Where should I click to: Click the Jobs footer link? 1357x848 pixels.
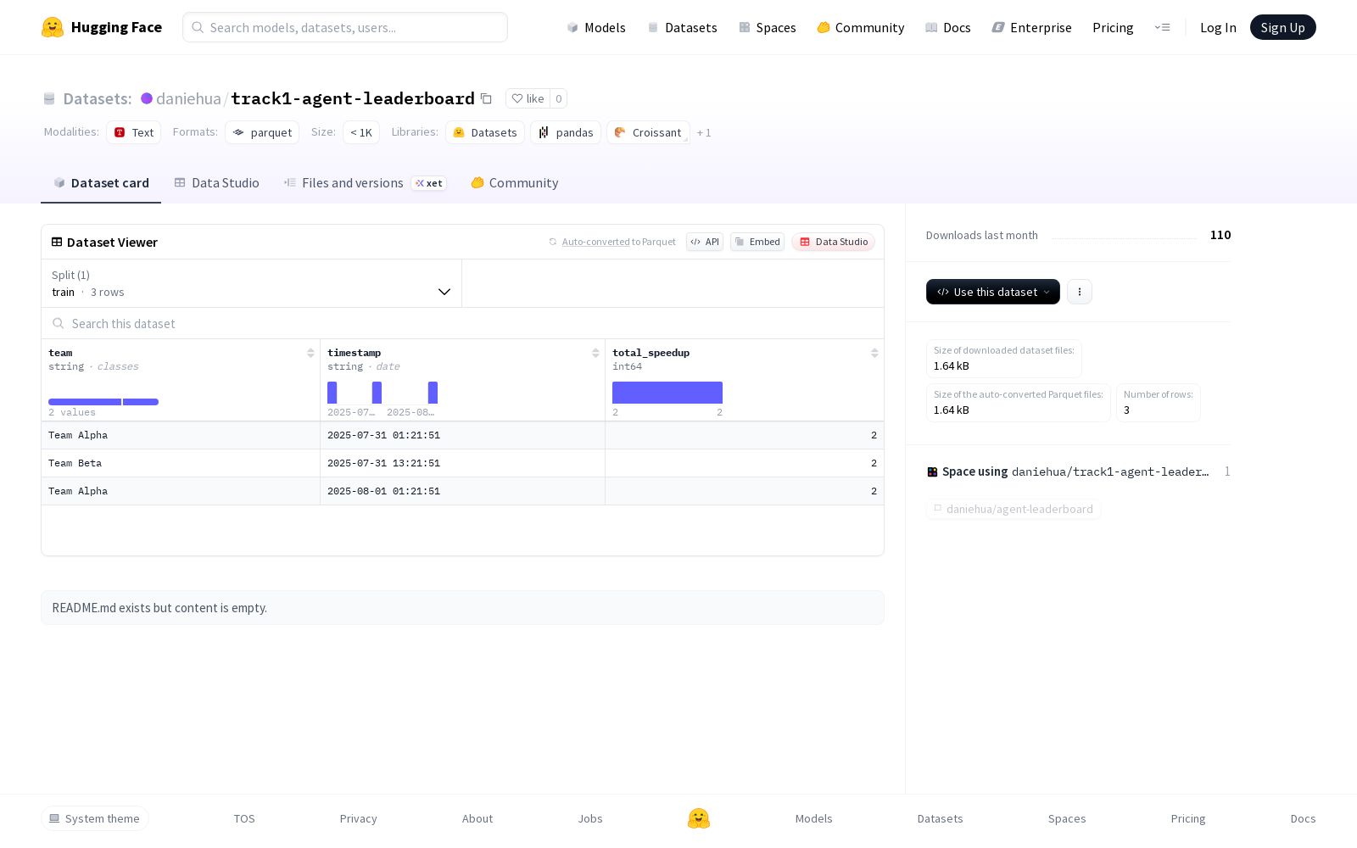tap(590, 818)
